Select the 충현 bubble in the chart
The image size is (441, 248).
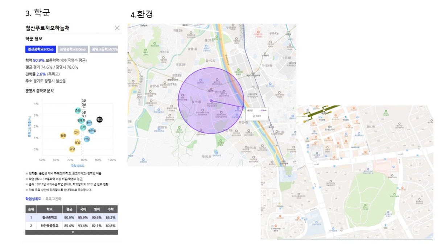pos(78,110)
